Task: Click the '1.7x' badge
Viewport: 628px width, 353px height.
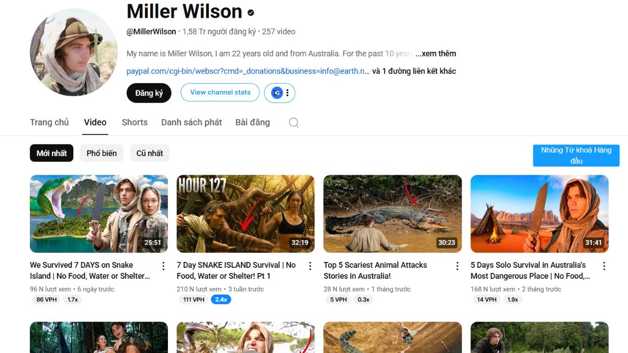Action: pos(73,300)
